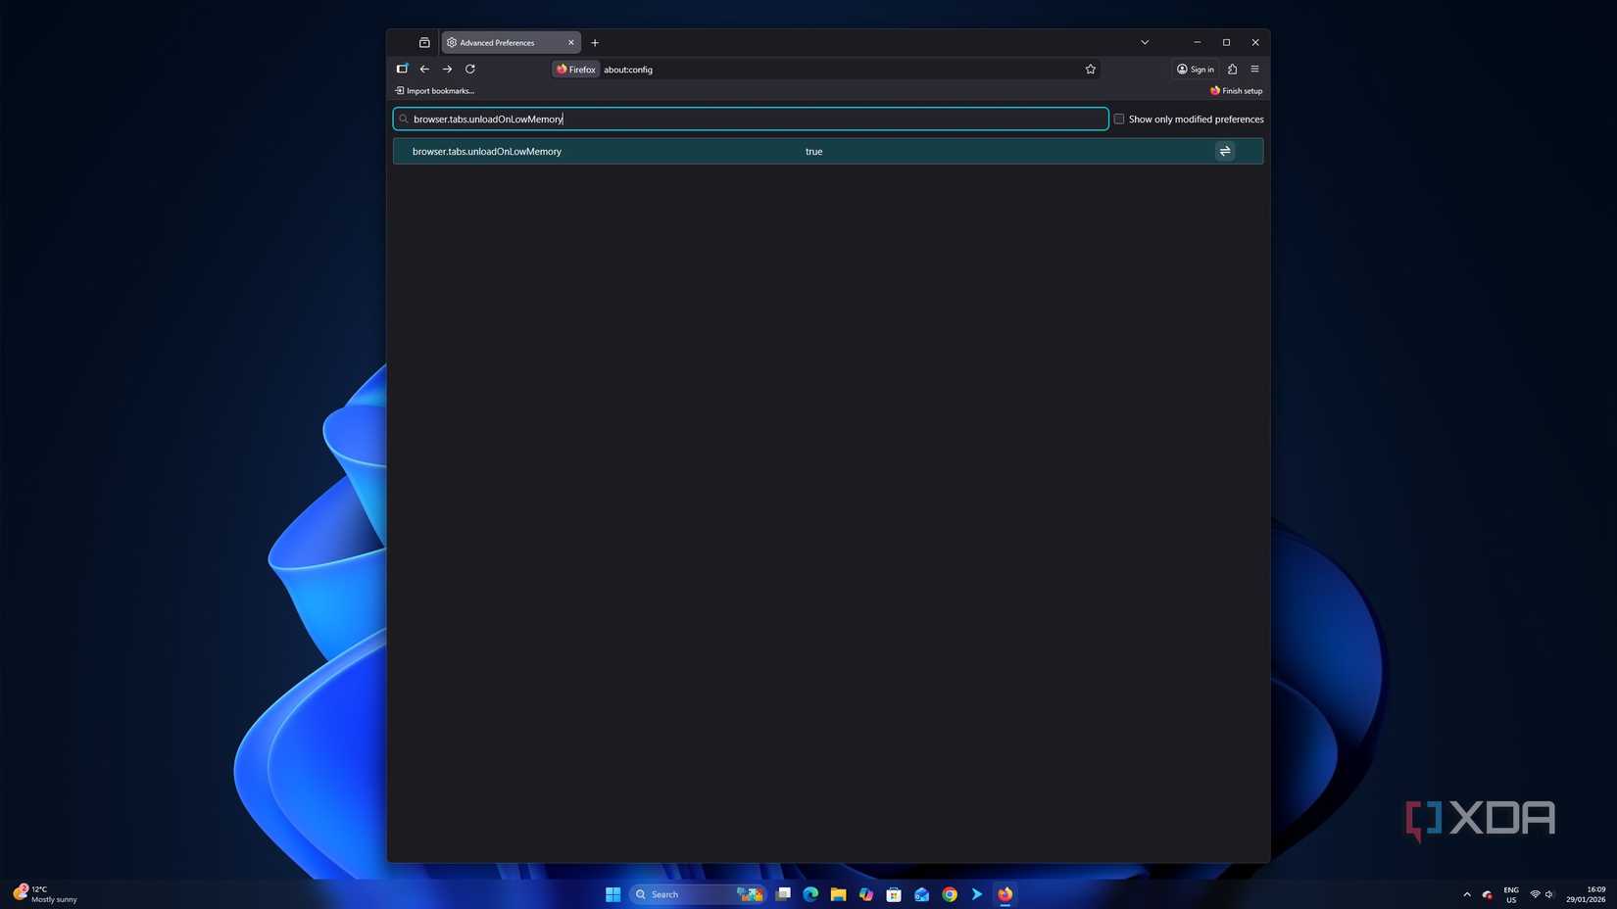1617x909 pixels.
Task: Reload the about:config page
Action: click(470, 70)
